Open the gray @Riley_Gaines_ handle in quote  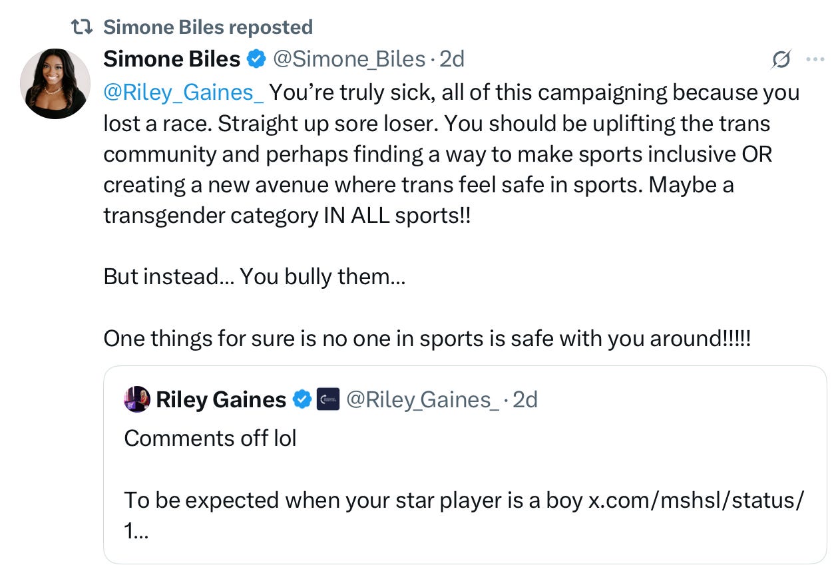pos(422,399)
